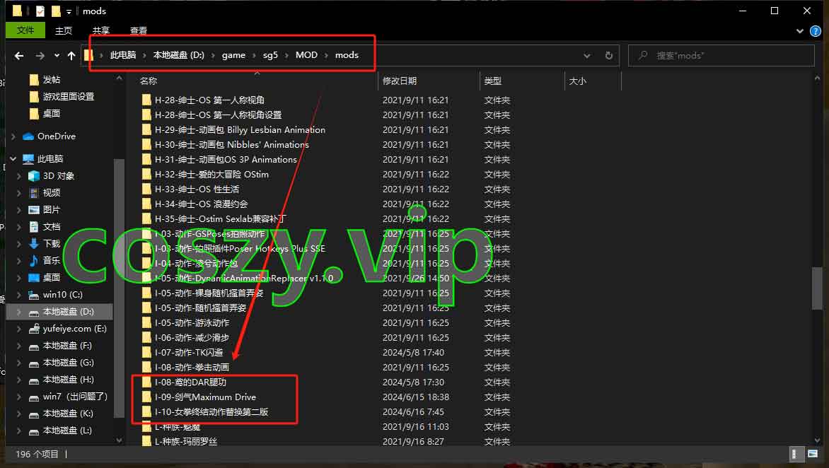This screenshot has width=829, height=468.
Task: Refresh the mods folder view
Action: [x=609, y=56]
